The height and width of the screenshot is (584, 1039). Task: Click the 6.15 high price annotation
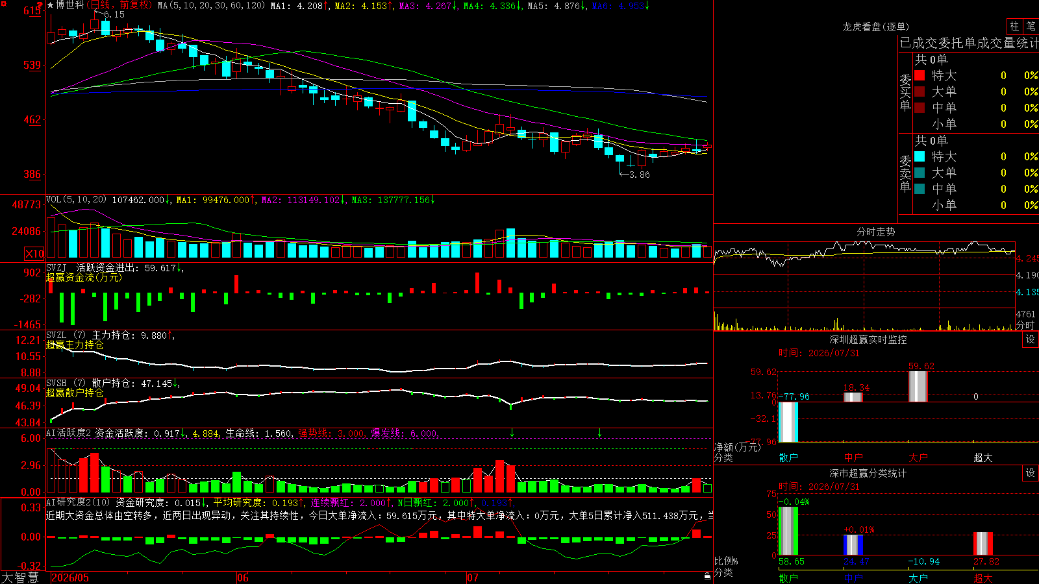click(x=114, y=14)
